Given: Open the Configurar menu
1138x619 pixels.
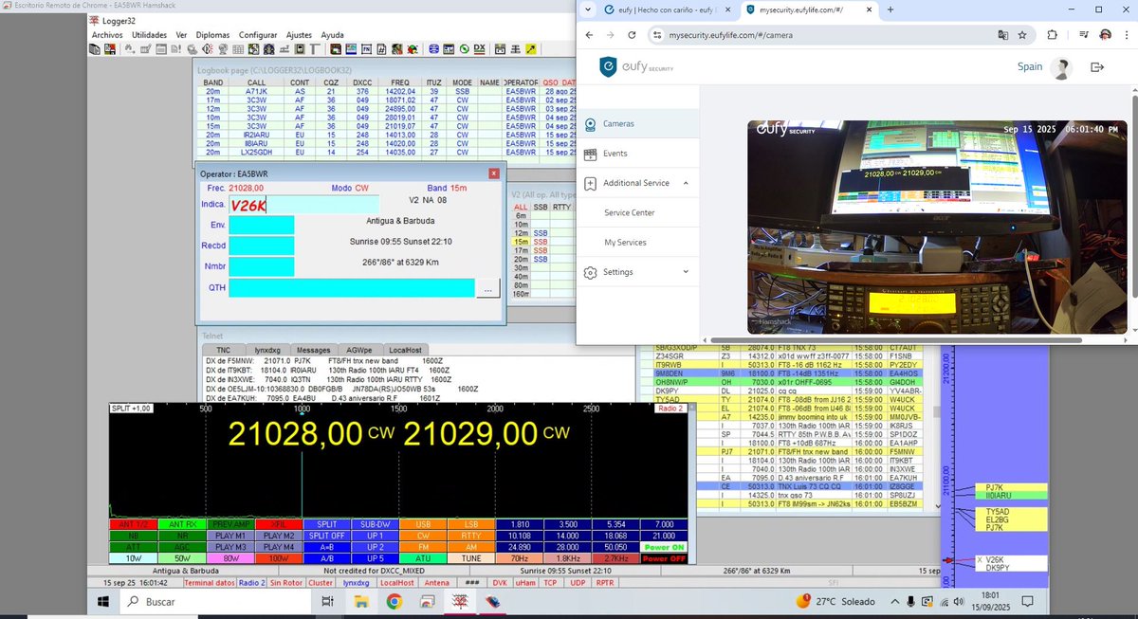Looking at the screenshot, I should 258,35.
